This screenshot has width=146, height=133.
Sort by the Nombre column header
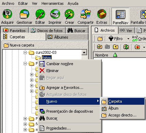click(102, 55)
